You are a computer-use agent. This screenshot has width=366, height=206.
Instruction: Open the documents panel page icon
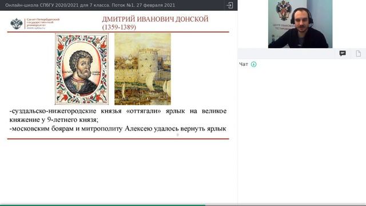point(358,53)
